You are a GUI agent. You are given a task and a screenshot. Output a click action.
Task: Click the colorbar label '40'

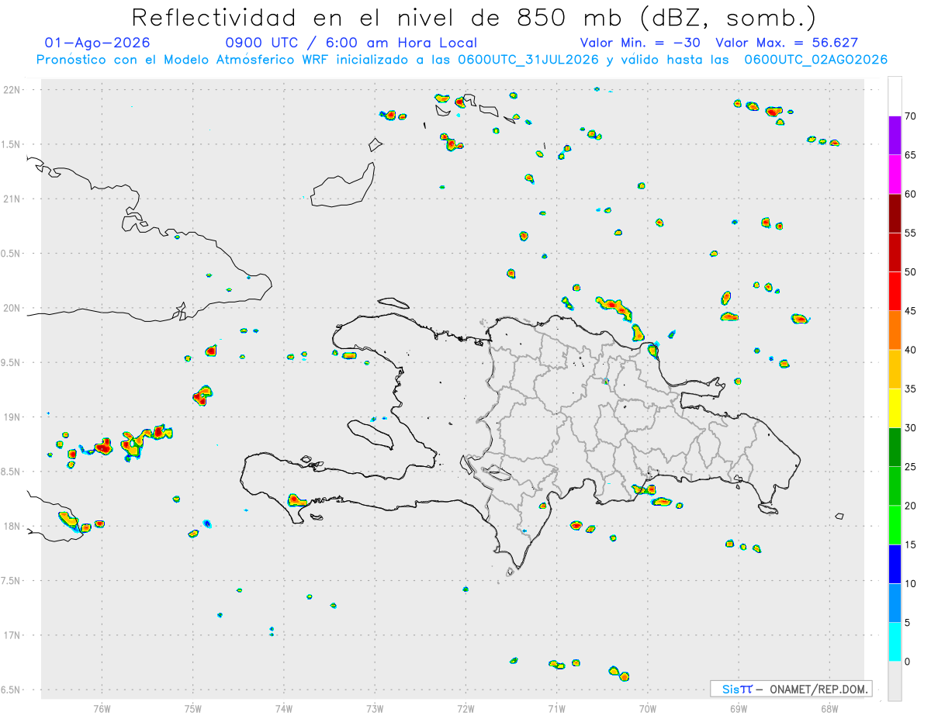(910, 350)
